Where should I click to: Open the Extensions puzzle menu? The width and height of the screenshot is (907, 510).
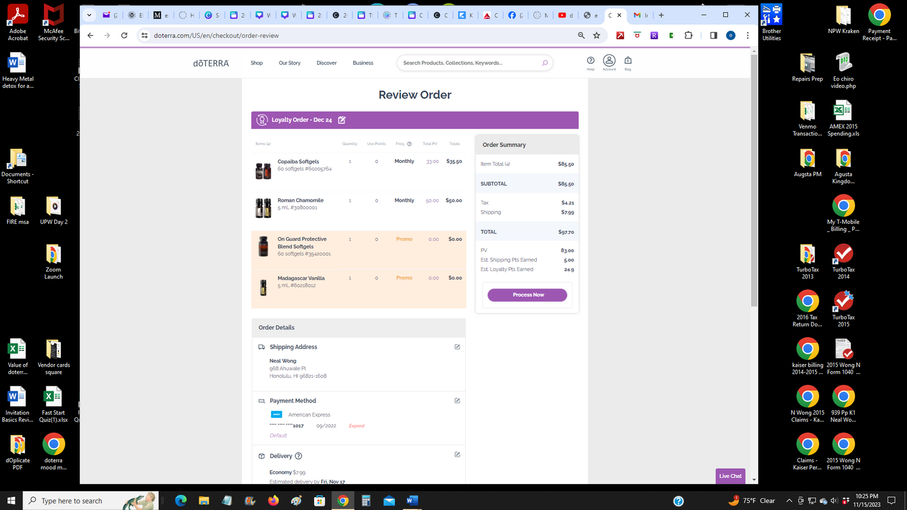pos(689,35)
